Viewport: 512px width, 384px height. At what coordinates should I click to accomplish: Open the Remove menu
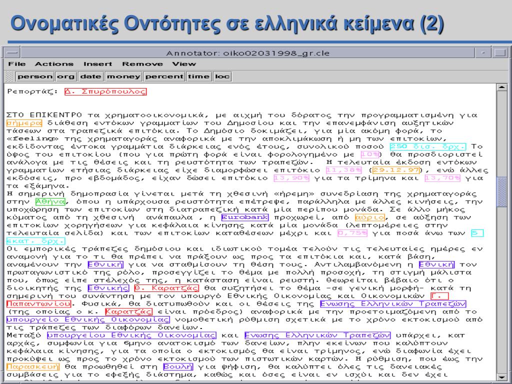[142, 64]
